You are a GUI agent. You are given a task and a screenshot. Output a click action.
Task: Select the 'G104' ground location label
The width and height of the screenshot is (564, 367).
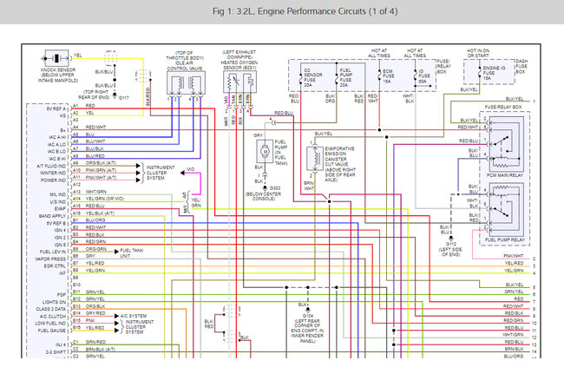pyautogui.click(x=307, y=316)
